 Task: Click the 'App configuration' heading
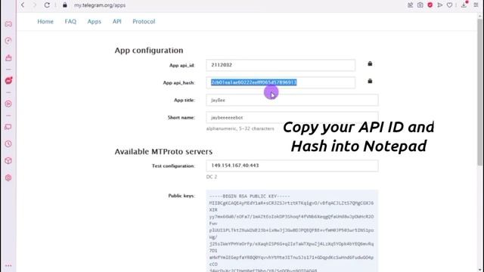click(x=149, y=51)
